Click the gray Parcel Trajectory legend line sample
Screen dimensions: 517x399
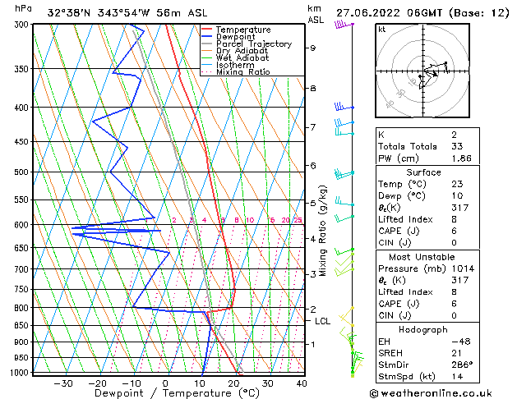(x=207, y=44)
